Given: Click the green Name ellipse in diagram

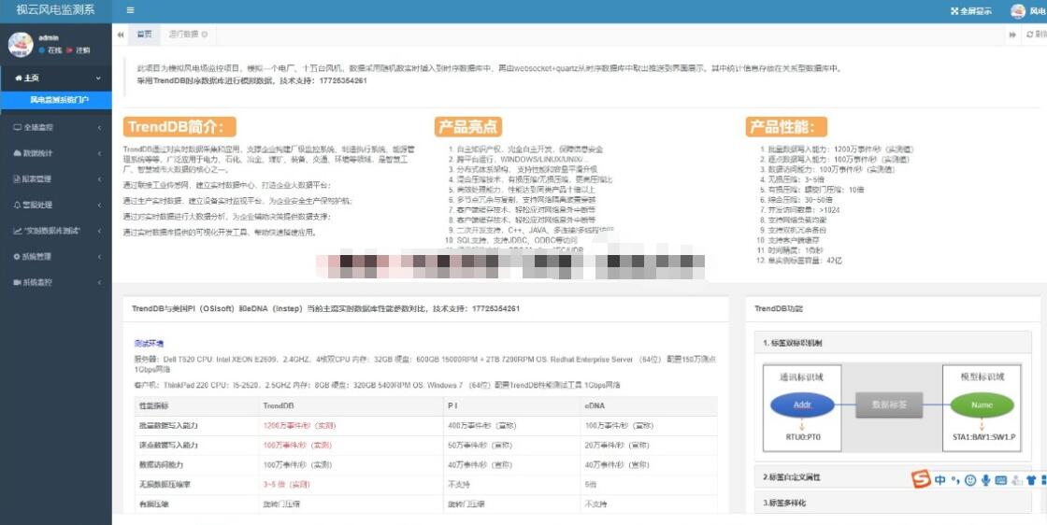Looking at the screenshot, I should coord(982,404).
